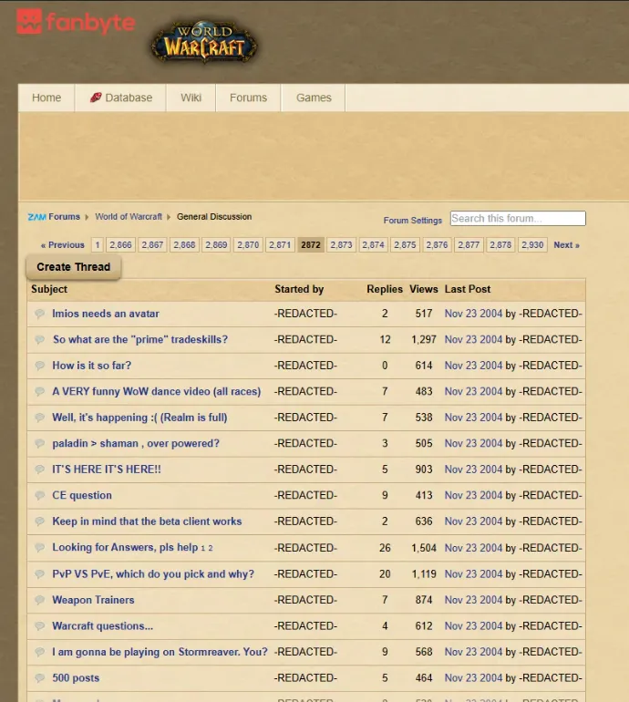629x702 pixels.
Task: Click the Search this forum field
Action: tap(517, 219)
